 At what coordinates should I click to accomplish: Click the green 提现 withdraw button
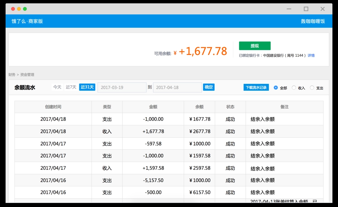pos(254,46)
